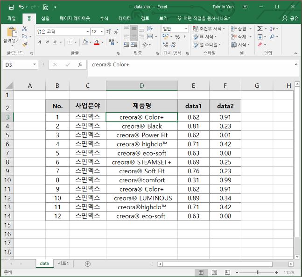This screenshot has width=302, height=277.
Task: Increase font size with the large 가 icon
Action: (108, 32)
